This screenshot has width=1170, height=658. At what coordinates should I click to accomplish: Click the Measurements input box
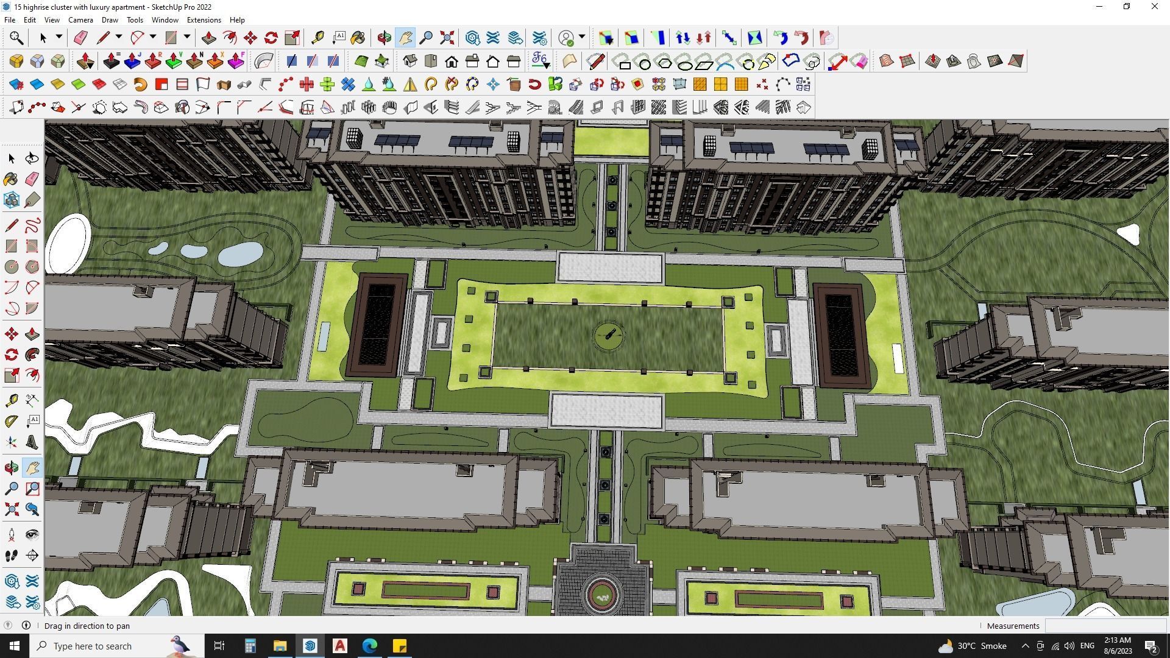(1104, 626)
